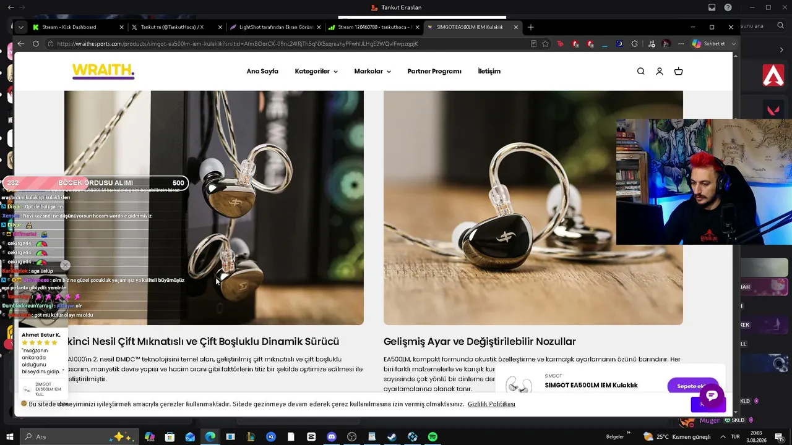Reload the page in the browser
Viewport: 792px width, 445px height.
tap(36, 44)
